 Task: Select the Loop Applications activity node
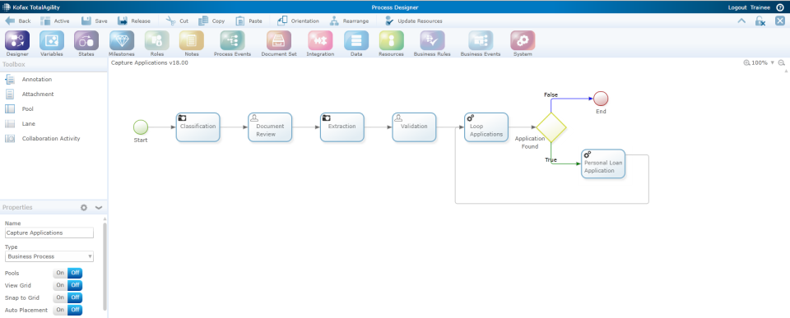(x=486, y=127)
